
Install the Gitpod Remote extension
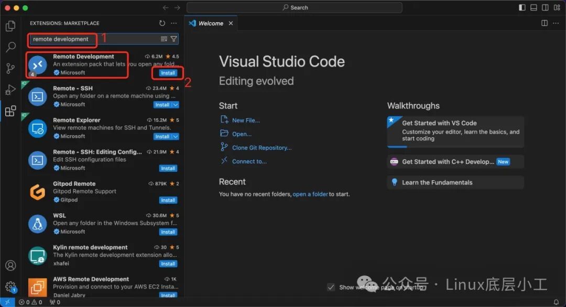168,200
